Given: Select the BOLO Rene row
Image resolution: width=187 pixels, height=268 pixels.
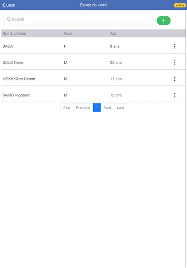Looking at the screenshot, I should 93,63.
